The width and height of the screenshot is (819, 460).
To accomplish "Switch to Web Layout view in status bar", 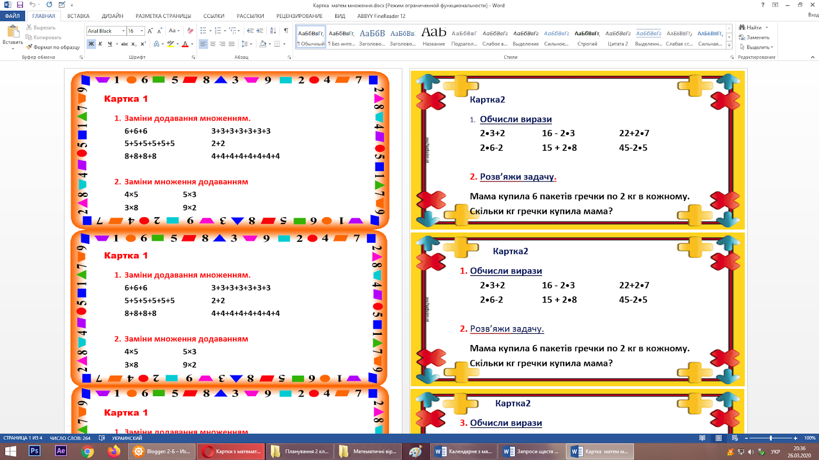I will [735, 438].
